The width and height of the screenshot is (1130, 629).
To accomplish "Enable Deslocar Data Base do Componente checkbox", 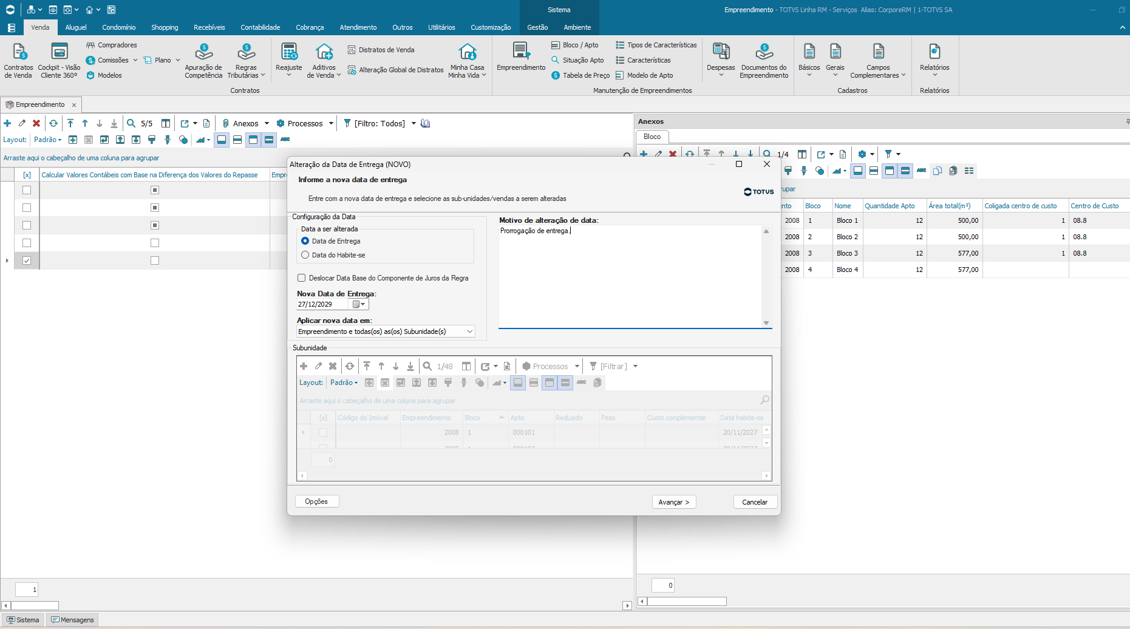I will pos(301,278).
